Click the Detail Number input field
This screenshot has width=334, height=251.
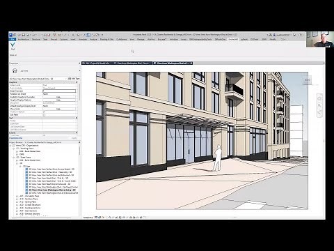(59, 91)
